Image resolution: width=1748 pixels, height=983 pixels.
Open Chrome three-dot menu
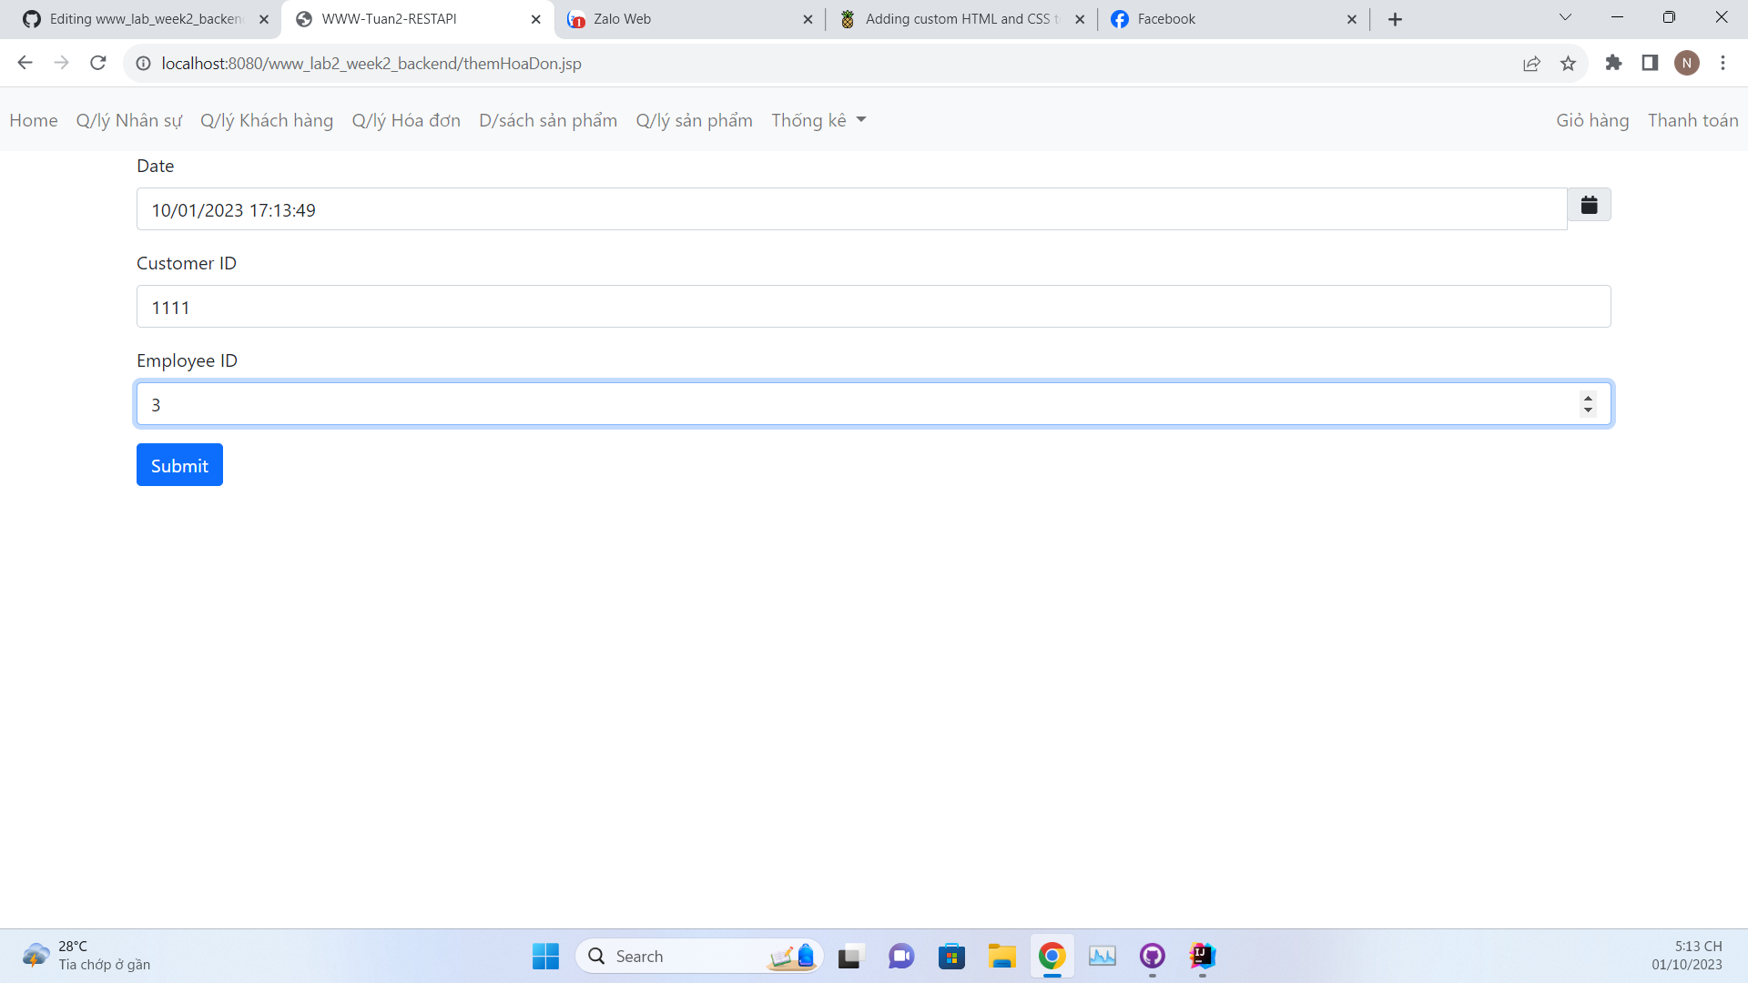pos(1723,63)
